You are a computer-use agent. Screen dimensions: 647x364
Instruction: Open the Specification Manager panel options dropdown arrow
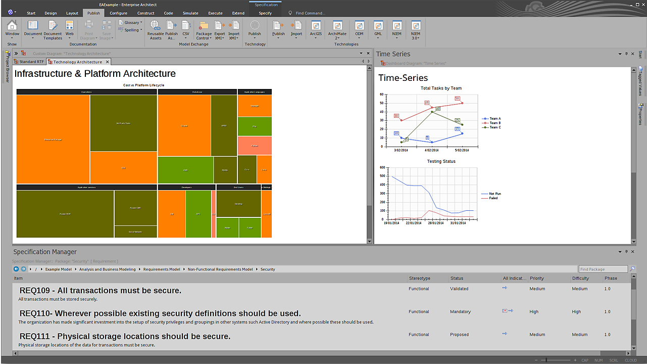click(x=620, y=251)
